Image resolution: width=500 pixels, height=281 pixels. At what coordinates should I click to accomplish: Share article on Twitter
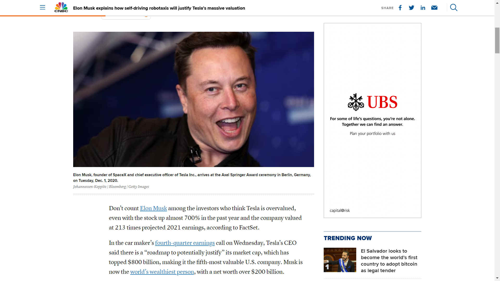click(x=411, y=8)
